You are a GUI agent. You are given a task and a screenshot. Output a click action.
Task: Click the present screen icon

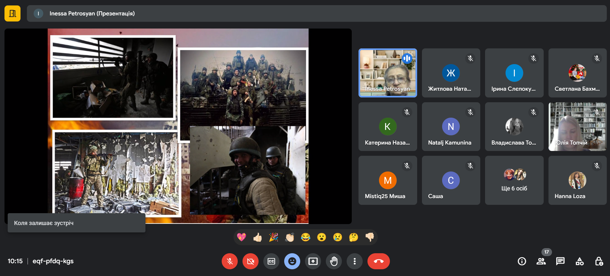point(313,261)
